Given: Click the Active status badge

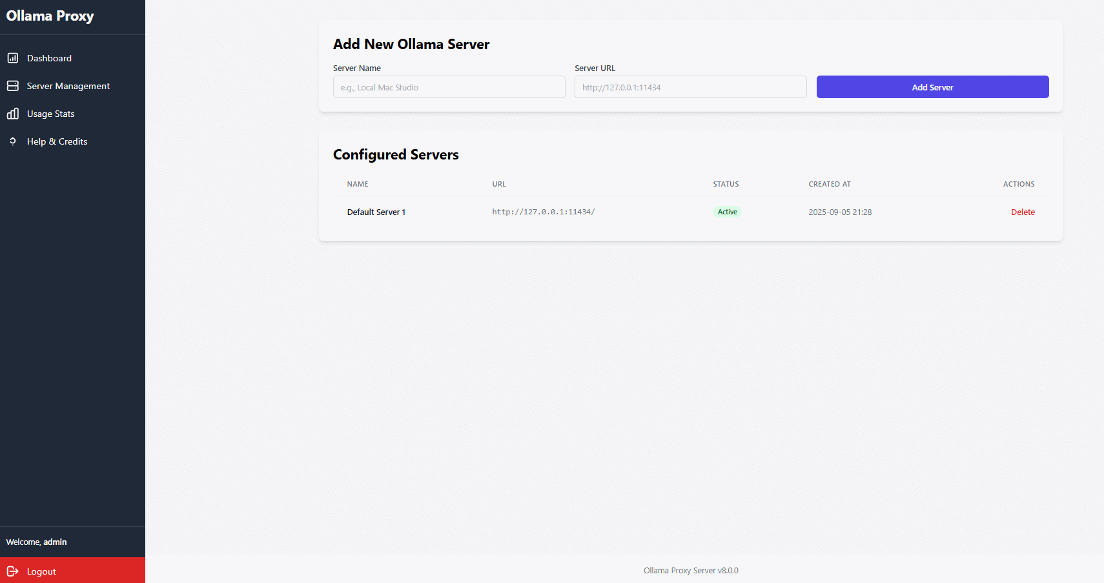Looking at the screenshot, I should (727, 211).
